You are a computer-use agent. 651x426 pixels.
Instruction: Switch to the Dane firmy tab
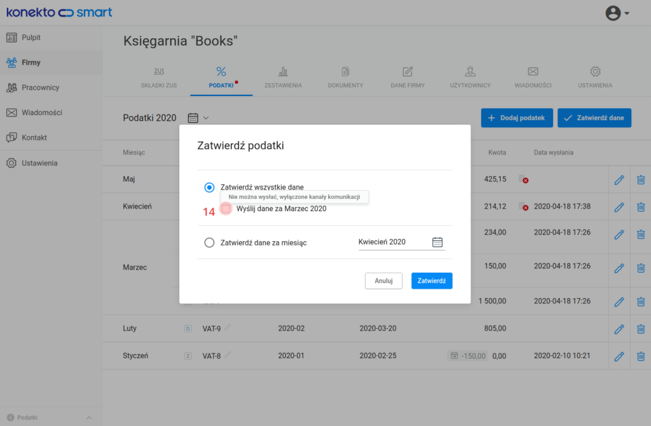pyautogui.click(x=408, y=78)
